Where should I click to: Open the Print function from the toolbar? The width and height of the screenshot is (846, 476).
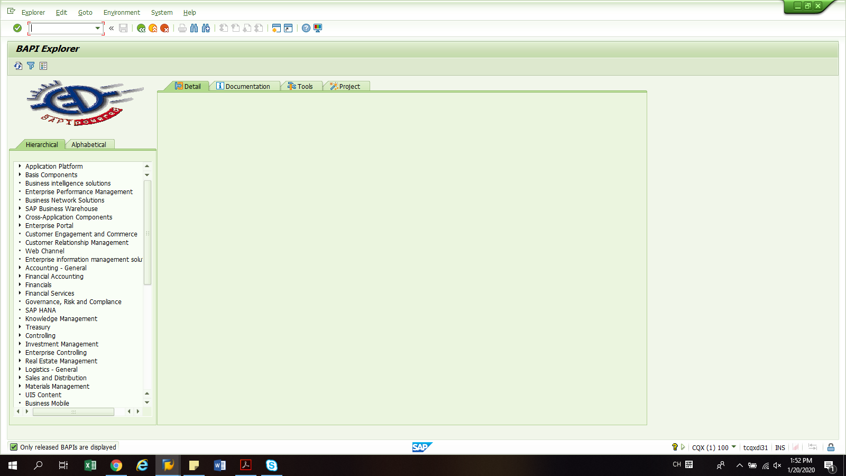(182, 28)
